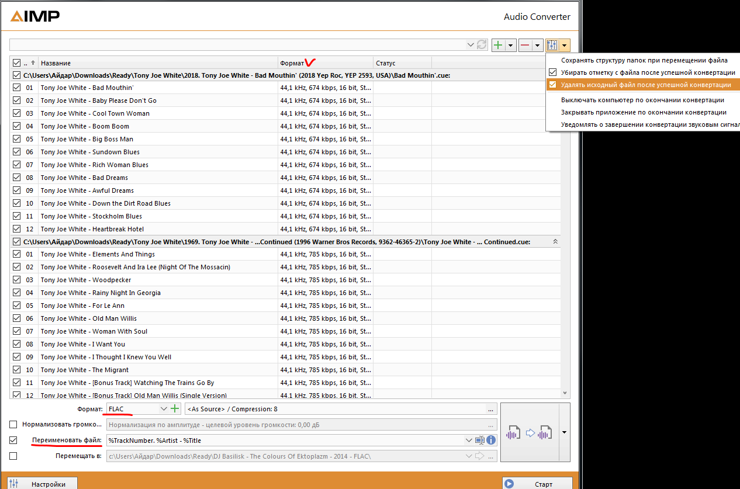Sort by the Формат column header
Image resolution: width=740 pixels, height=489 pixels.
pos(326,63)
